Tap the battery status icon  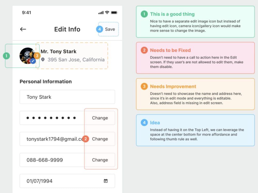(x=114, y=12)
